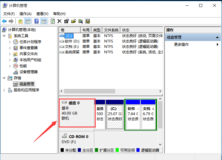Click the magnifier search toolbar icon
Image resolution: width=222 pixels, height=160 pixels.
click(x=80, y=21)
